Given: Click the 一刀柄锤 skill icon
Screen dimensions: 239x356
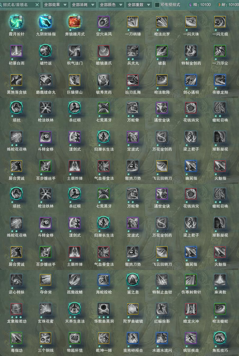Looking at the screenshot, I should 133,22.
